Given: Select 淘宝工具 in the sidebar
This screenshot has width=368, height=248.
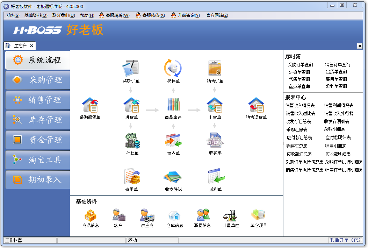Looking at the screenshot, I should (37, 160).
